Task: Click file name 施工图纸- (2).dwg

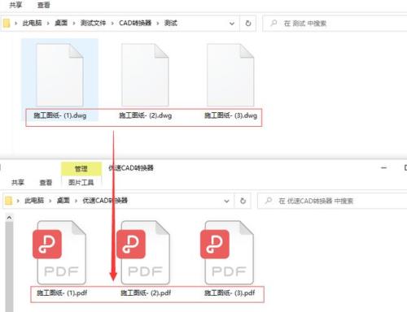Action: (x=146, y=115)
